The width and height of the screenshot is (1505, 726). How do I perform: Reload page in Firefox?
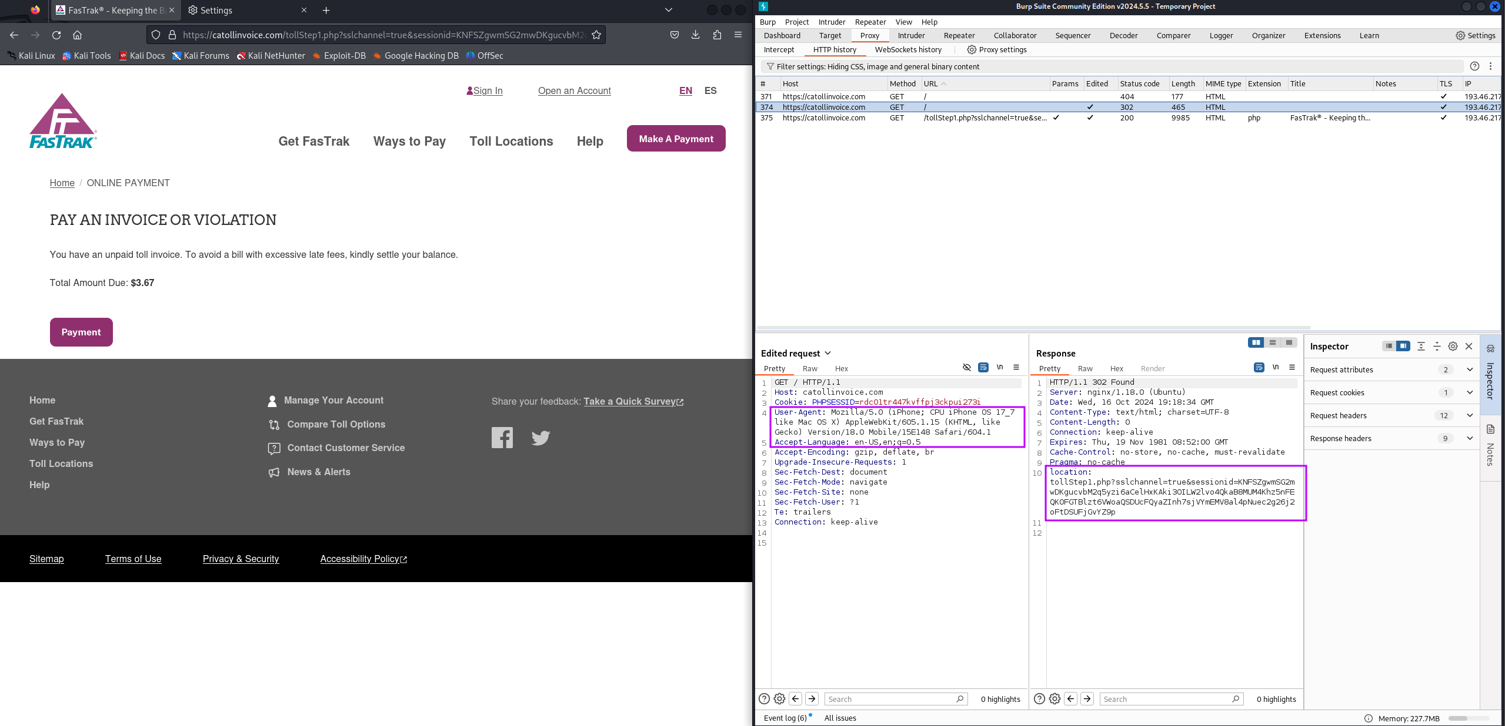tap(56, 35)
